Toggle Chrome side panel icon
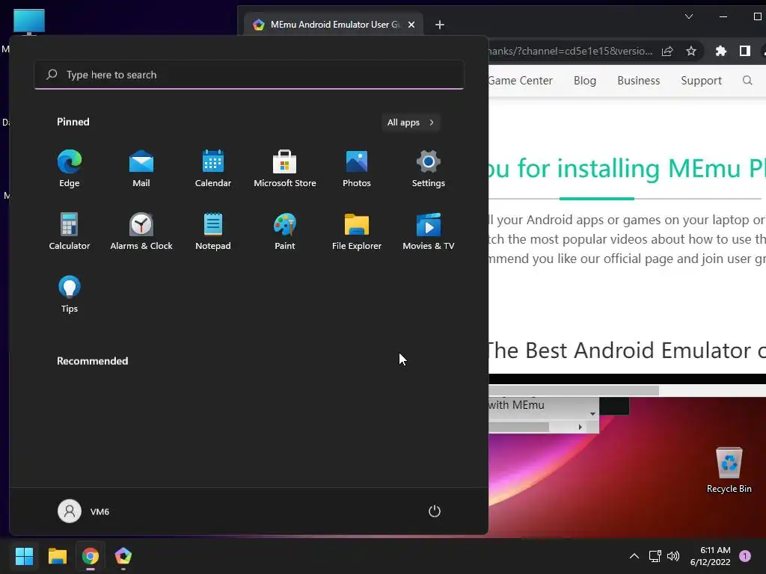Viewport: 766px width, 574px height. pos(745,52)
